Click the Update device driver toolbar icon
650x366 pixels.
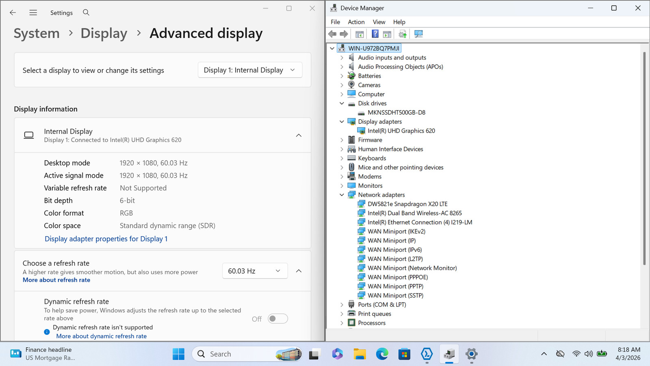(403, 34)
